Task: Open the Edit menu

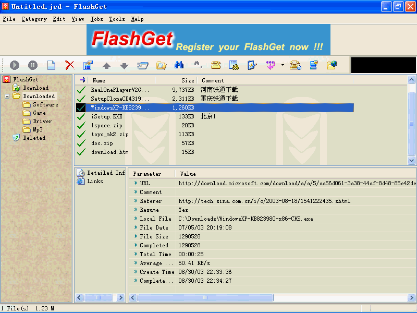Action: (59, 19)
